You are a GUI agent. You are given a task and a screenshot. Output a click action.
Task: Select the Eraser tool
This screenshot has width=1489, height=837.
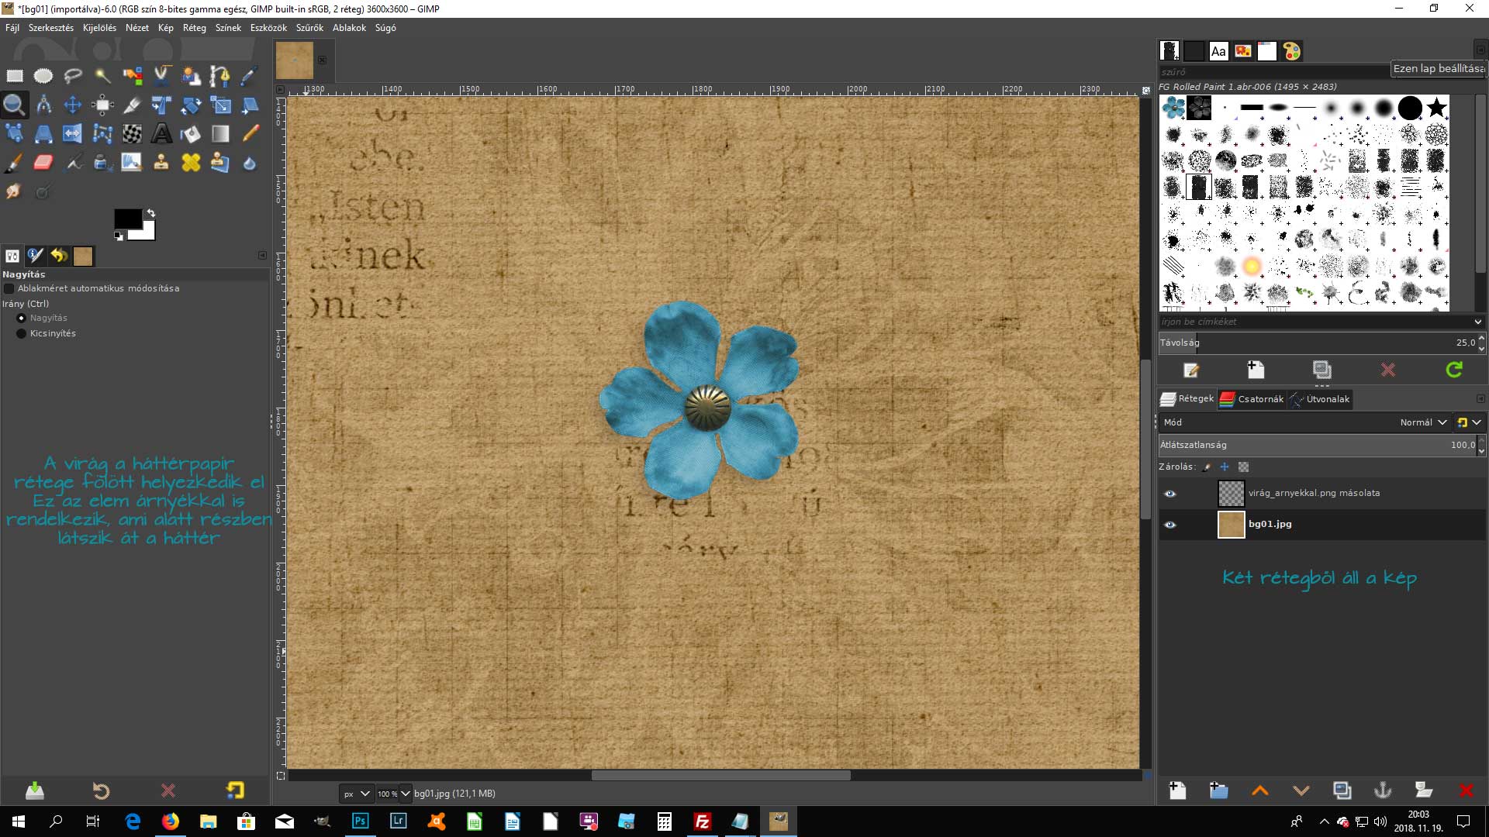click(43, 163)
